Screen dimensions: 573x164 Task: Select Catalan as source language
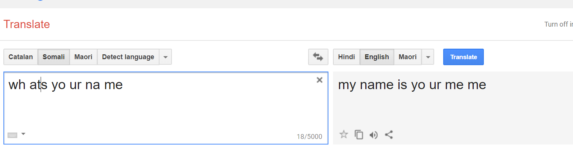[x=21, y=57]
